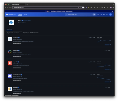Click the browser home button

5,8
